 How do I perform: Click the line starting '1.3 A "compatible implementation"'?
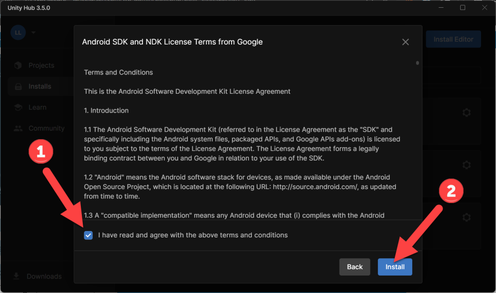234,215
